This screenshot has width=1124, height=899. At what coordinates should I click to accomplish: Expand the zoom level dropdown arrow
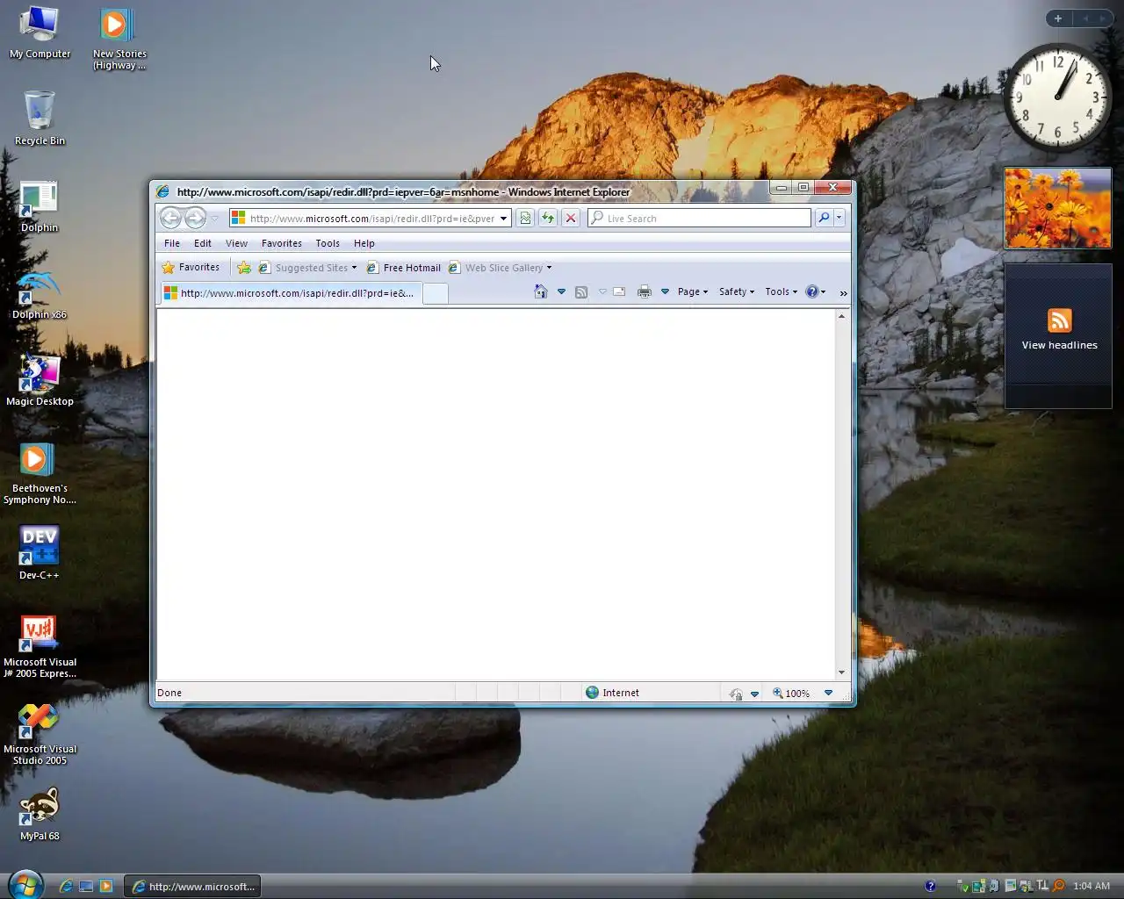pos(828,693)
